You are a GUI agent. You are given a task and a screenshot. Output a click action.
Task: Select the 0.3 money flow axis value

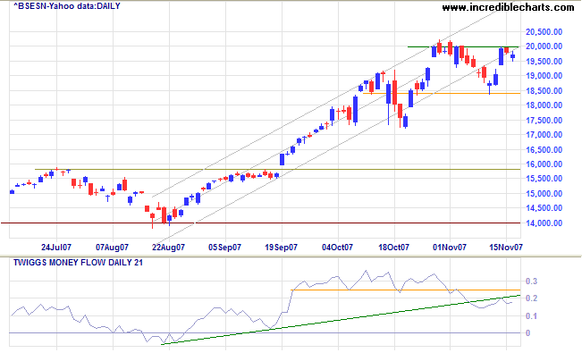tap(531, 282)
